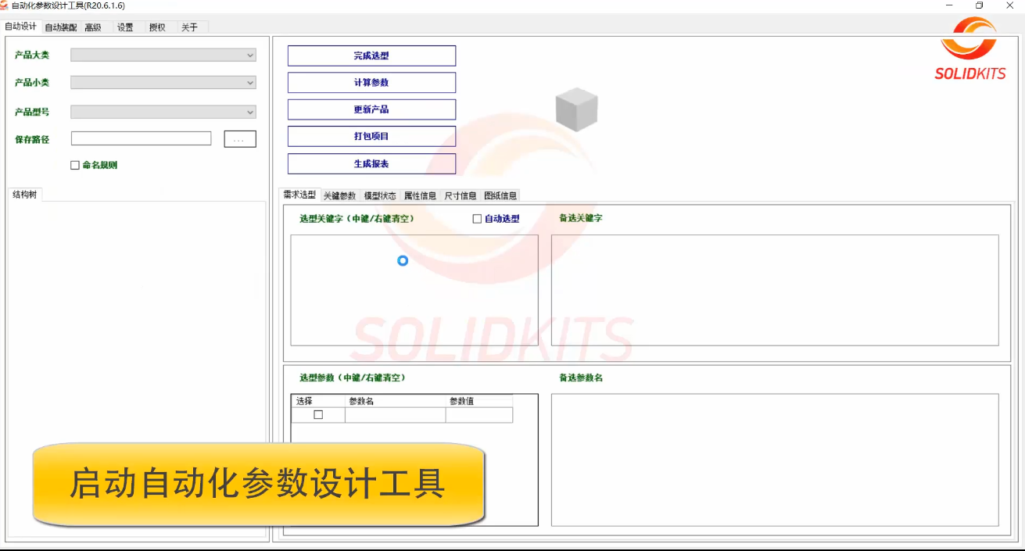Expand the 产品大类 dropdown
This screenshot has width=1025, height=551.
[x=163, y=55]
